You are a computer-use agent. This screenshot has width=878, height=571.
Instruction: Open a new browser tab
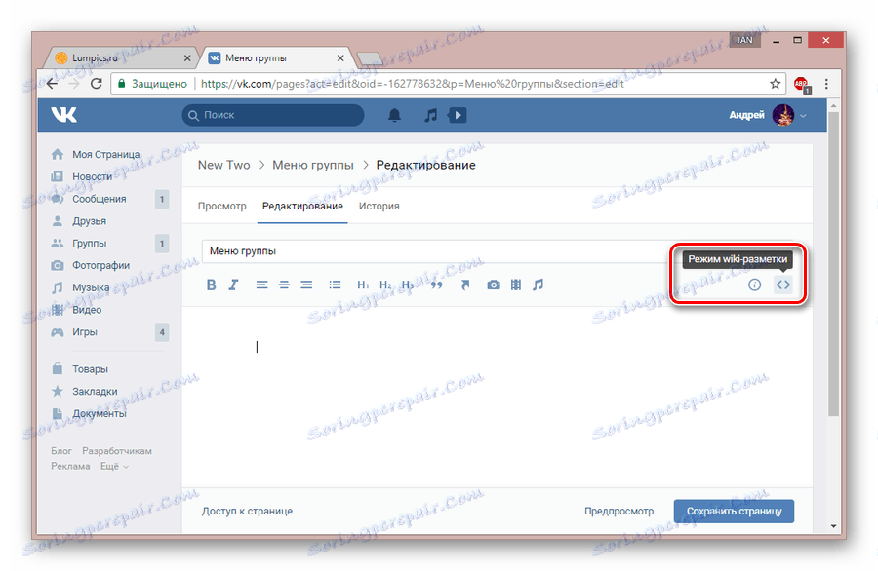[x=370, y=58]
